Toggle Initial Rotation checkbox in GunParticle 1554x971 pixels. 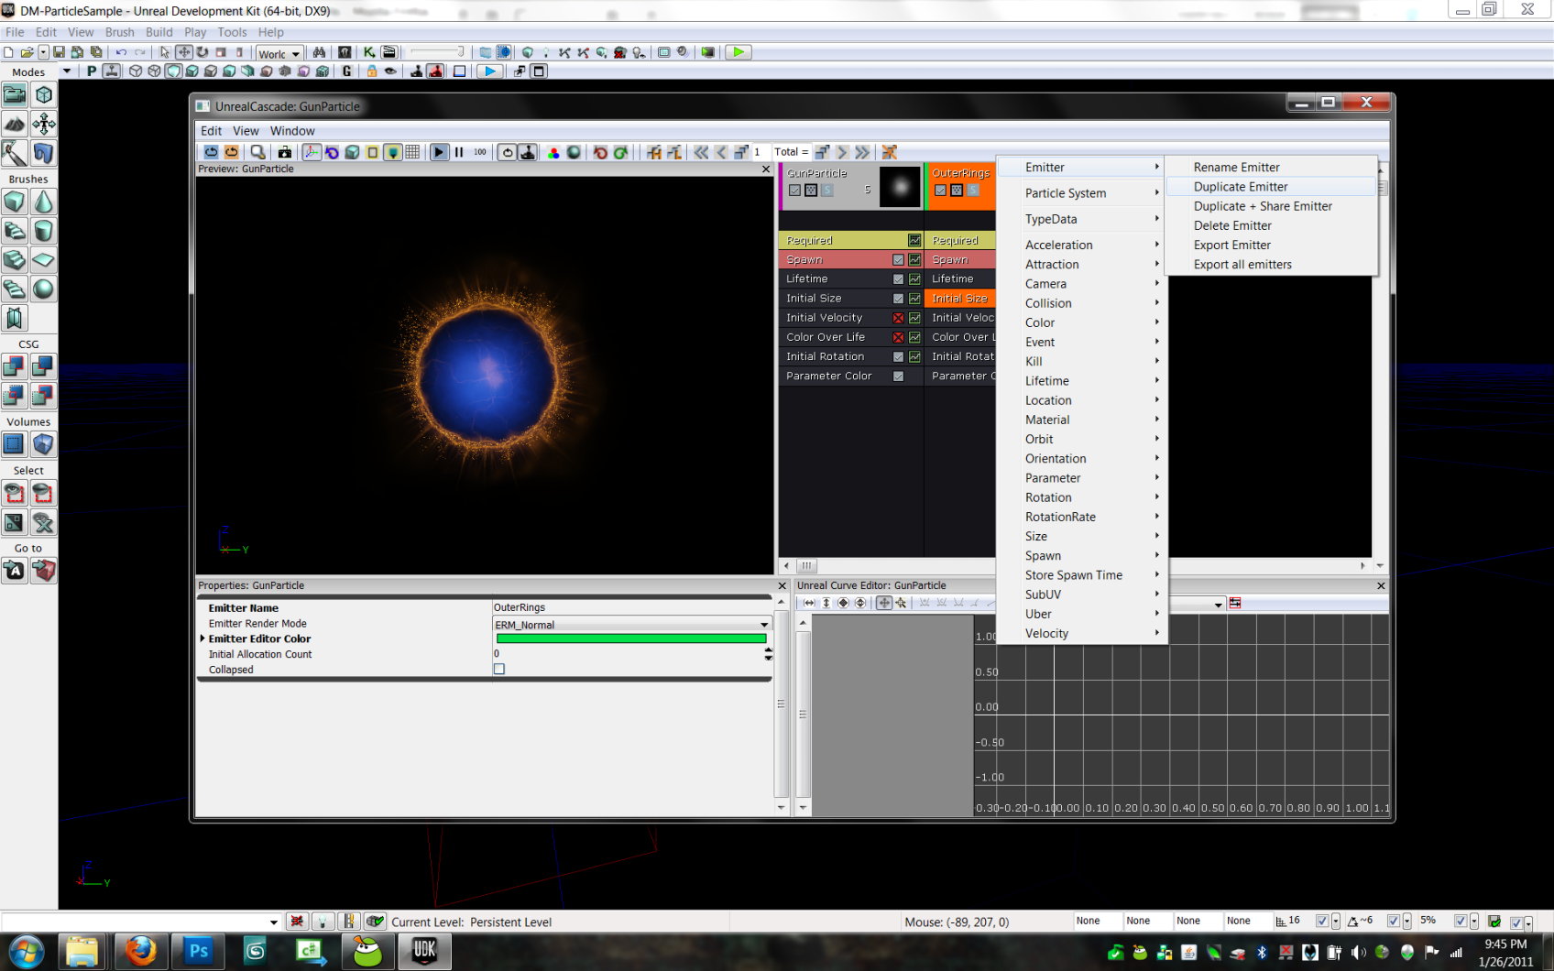pos(898,356)
